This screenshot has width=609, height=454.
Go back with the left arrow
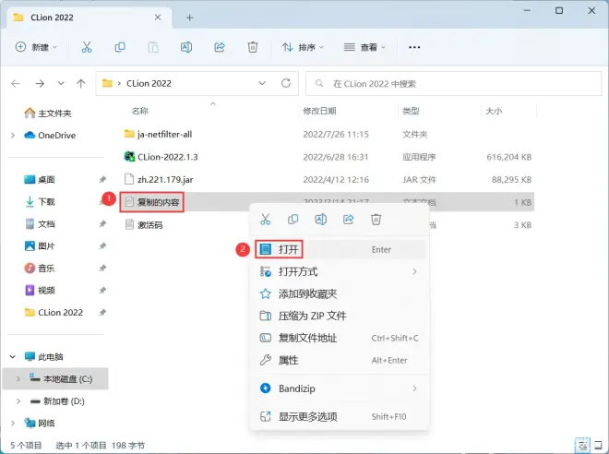pyautogui.click(x=16, y=83)
